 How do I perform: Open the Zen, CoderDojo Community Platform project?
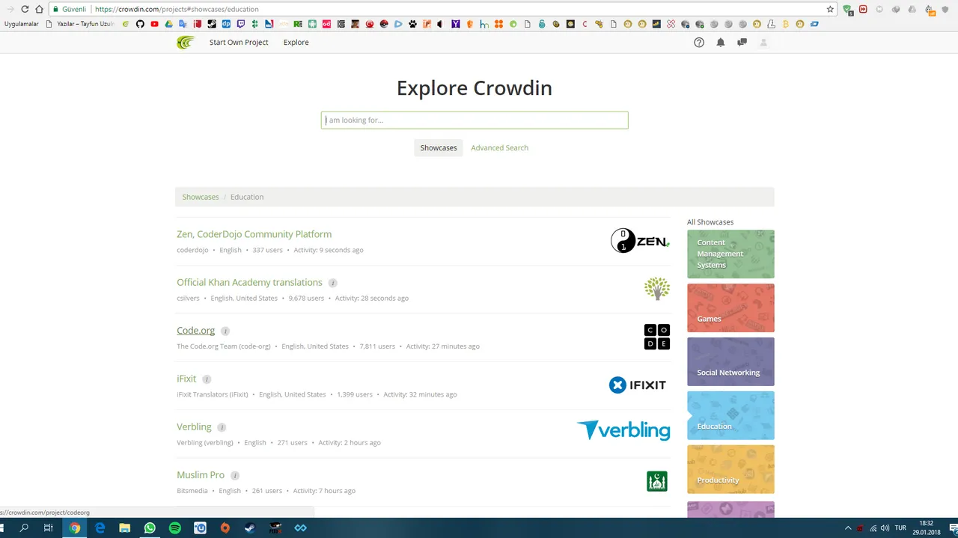[x=254, y=234]
